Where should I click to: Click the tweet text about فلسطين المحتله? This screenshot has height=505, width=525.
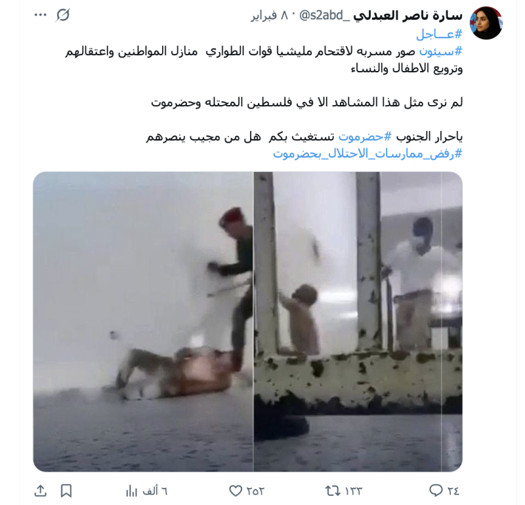click(x=306, y=102)
